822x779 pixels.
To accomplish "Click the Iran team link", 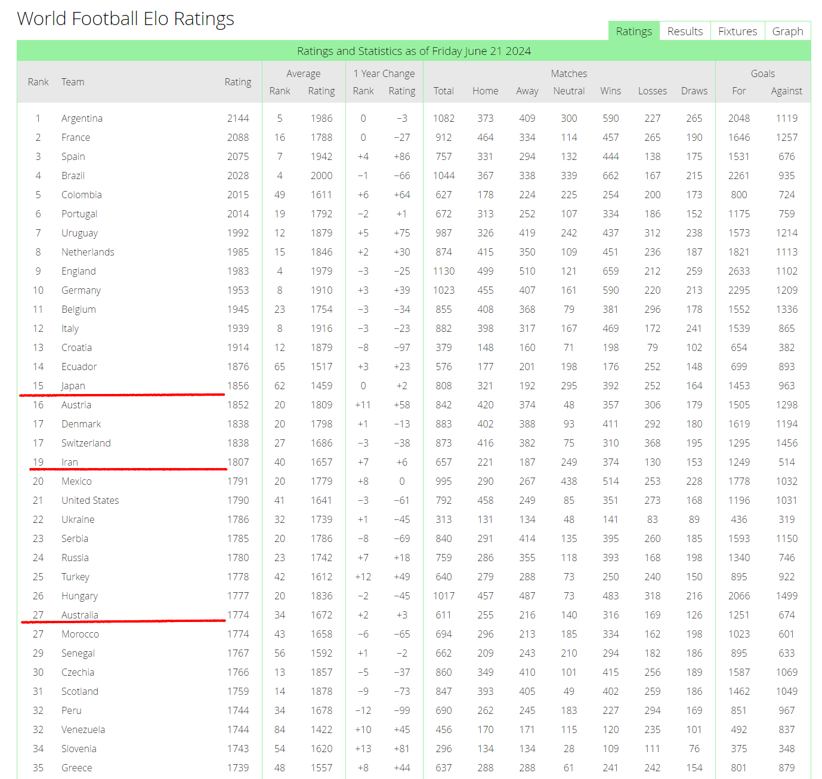I will pyautogui.click(x=70, y=462).
